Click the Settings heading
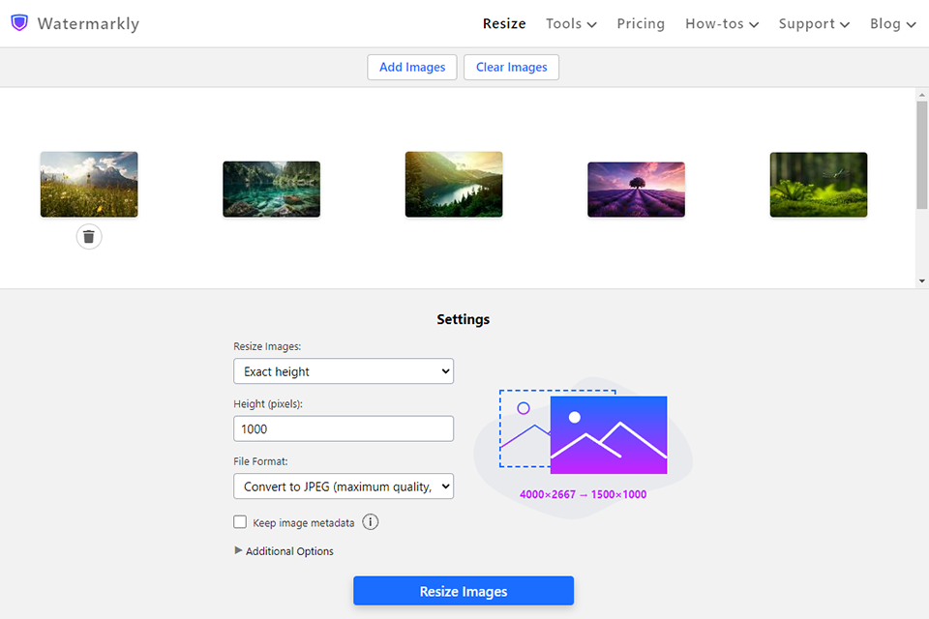The image size is (929, 619). (464, 319)
